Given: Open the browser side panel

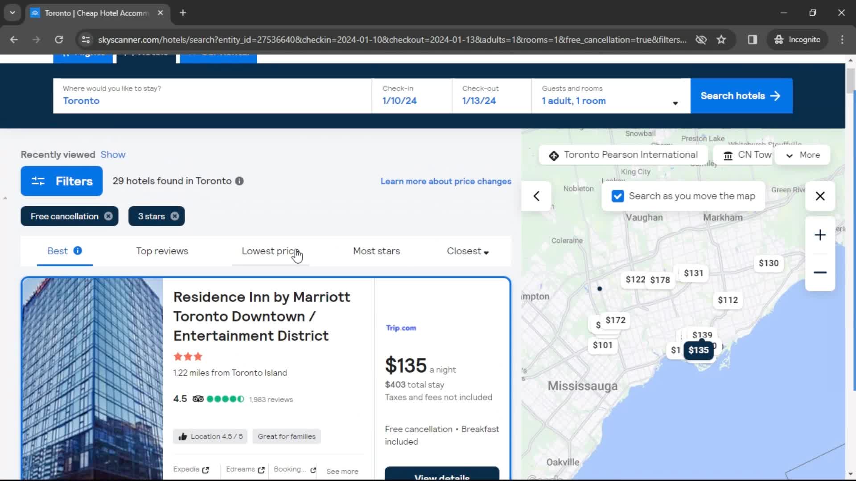Looking at the screenshot, I should point(753,40).
